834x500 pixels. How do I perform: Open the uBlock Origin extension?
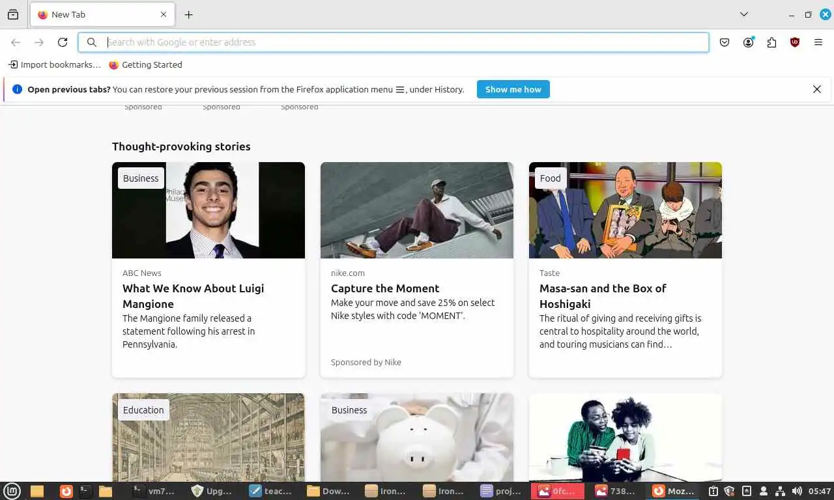pyautogui.click(x=795, y=42)
